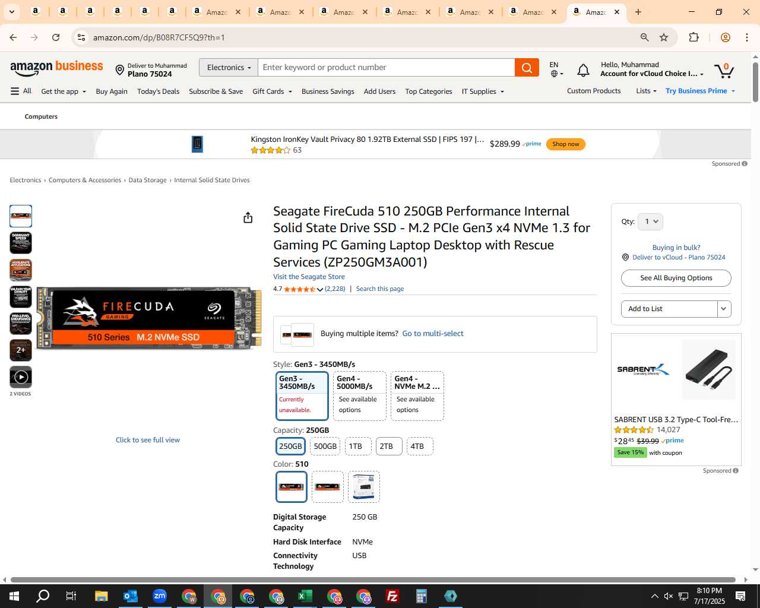This screenshot has height=608, width=760.
Task: Open Business Savings in the nav bar
Action: 328,91
